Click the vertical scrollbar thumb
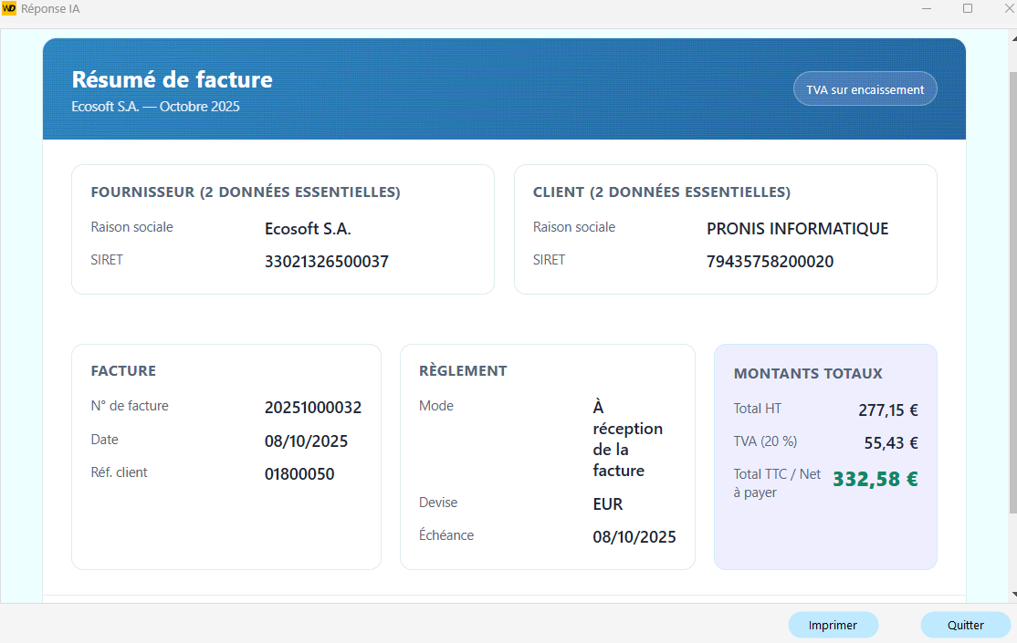 [x=1011, y=274]
